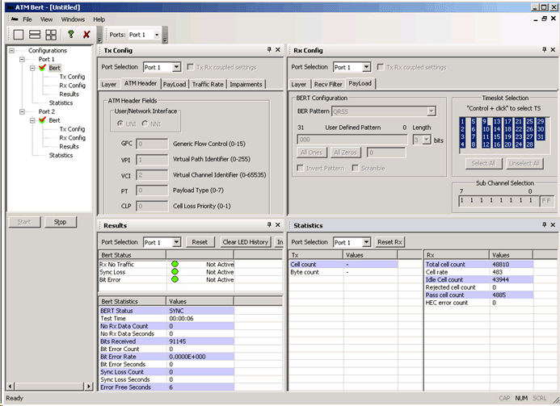
Task: Click Clear LED History button
Action: pyautogui.click(x=246, y=242)
